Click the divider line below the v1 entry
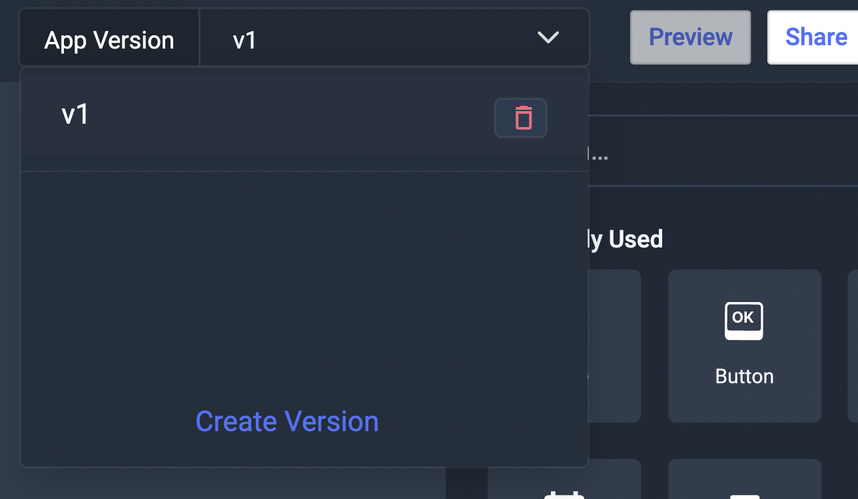Screen dimensions: 858x499 (305, 171)
